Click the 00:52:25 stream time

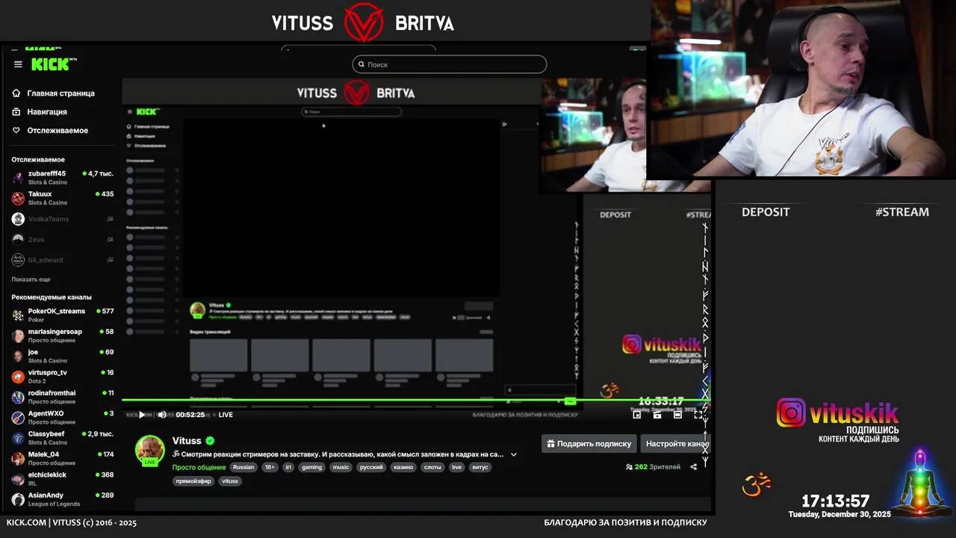tap(190, 415)
